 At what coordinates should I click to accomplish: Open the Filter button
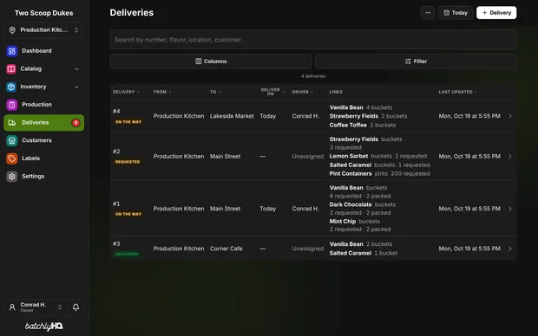click(x=416, y=61)
